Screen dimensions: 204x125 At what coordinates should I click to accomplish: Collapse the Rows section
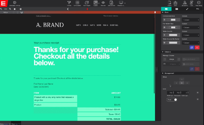coord(163,12)
